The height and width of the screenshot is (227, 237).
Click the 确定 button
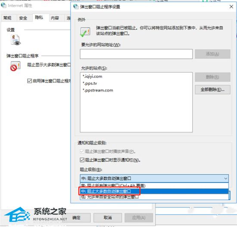click(76, 218)
